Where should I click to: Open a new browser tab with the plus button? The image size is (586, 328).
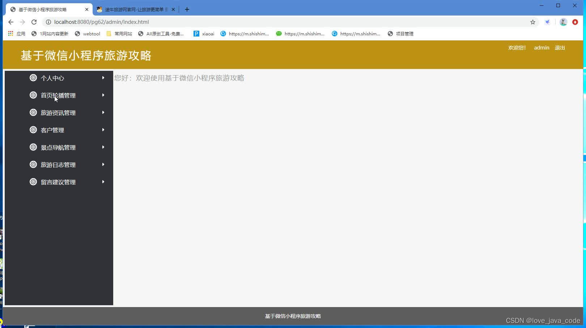click(x=187, y=9)
